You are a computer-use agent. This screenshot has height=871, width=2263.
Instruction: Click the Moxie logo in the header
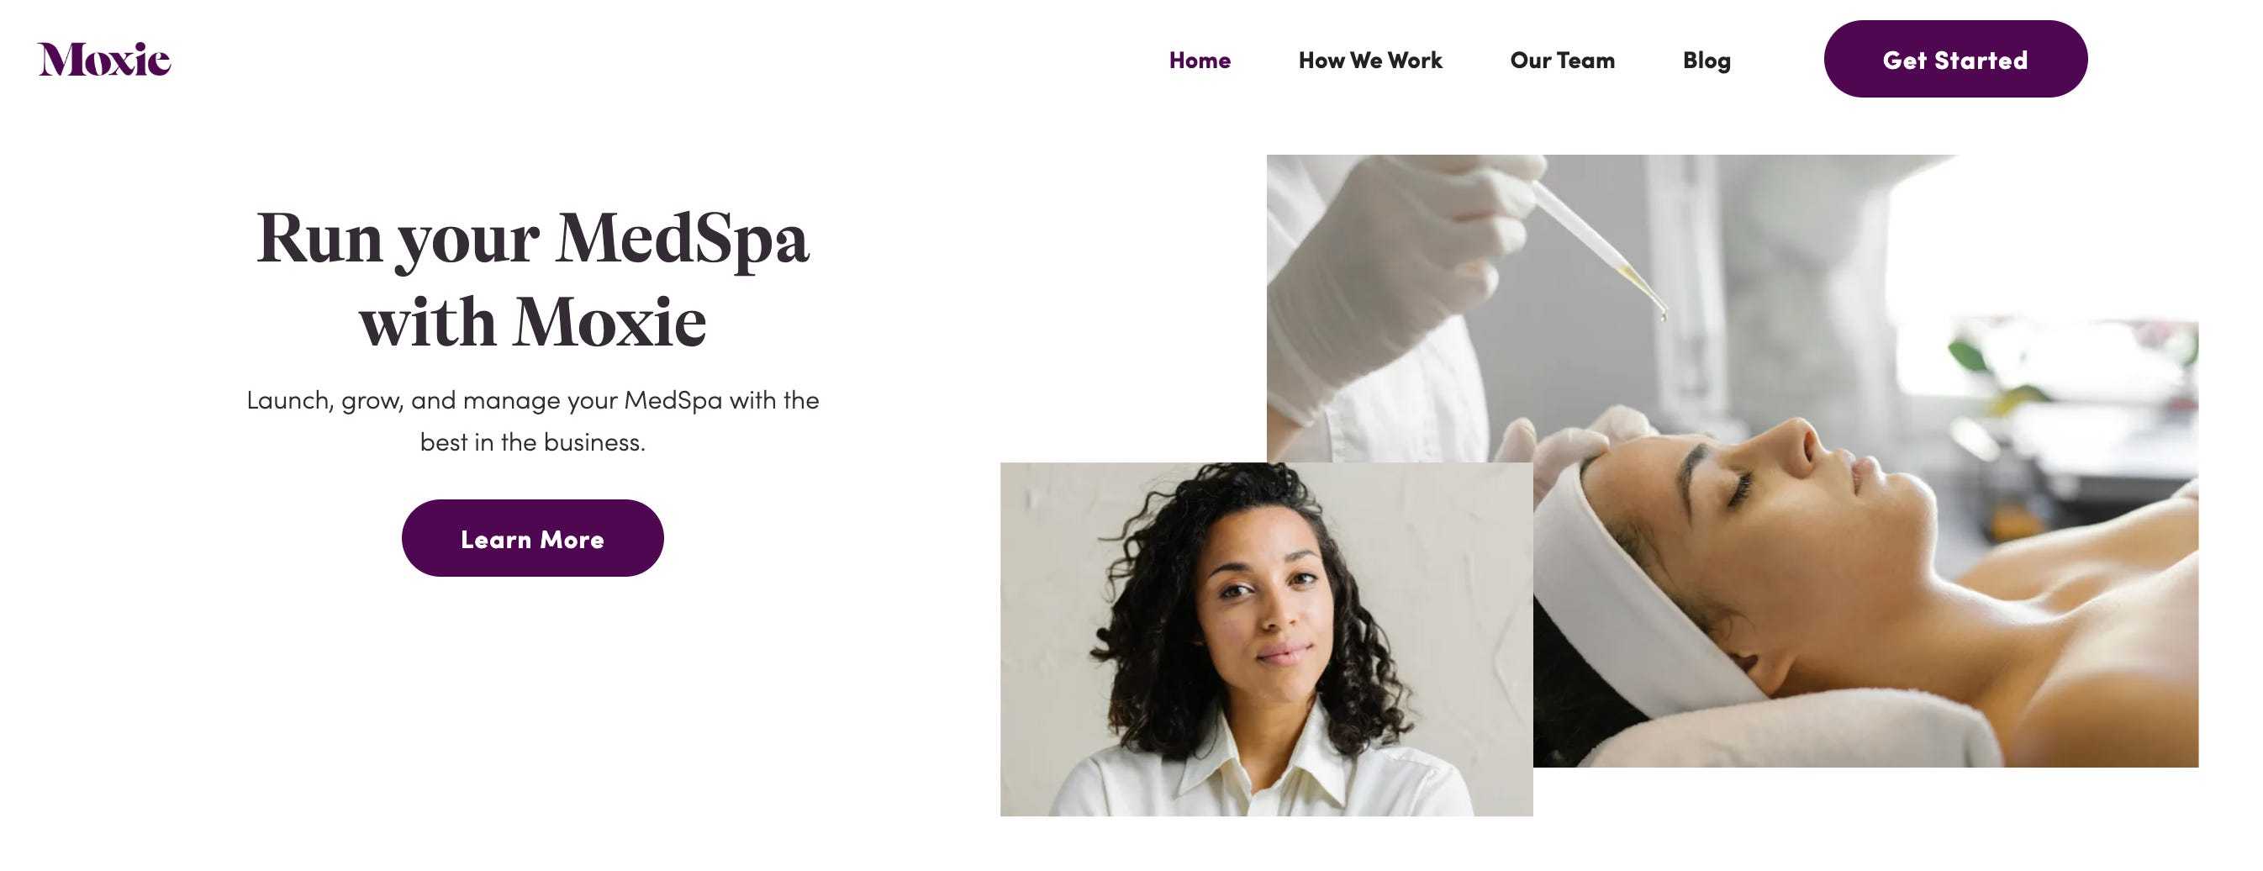tap(104, 59)
